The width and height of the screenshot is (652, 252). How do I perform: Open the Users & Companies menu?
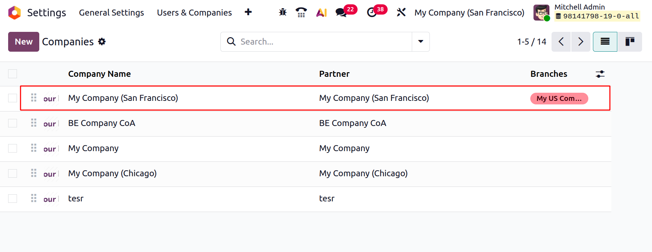[x=194, y=13]
